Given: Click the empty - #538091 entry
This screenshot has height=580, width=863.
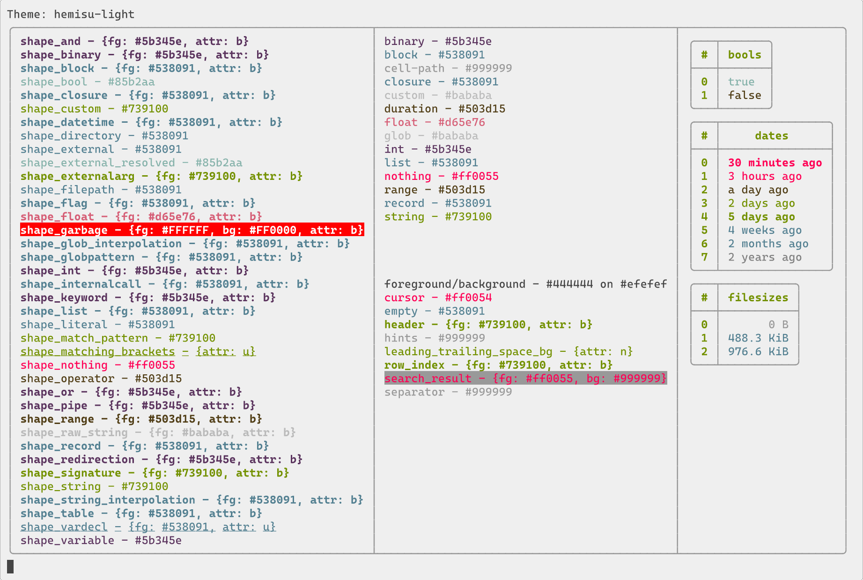Looking at the screenshot, I should (435, 311).
